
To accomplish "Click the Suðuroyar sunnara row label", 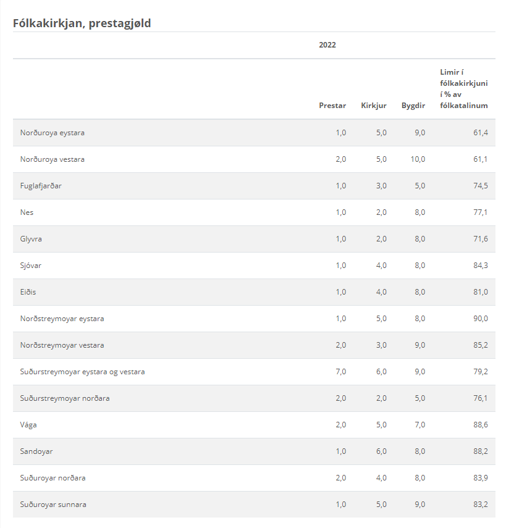I will [x=53, y=505].
